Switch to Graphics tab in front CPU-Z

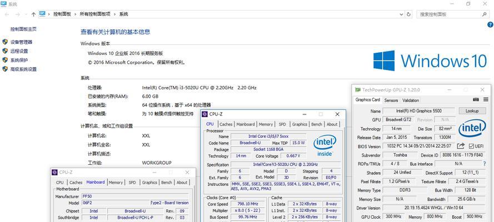click(x=300, y=124)
